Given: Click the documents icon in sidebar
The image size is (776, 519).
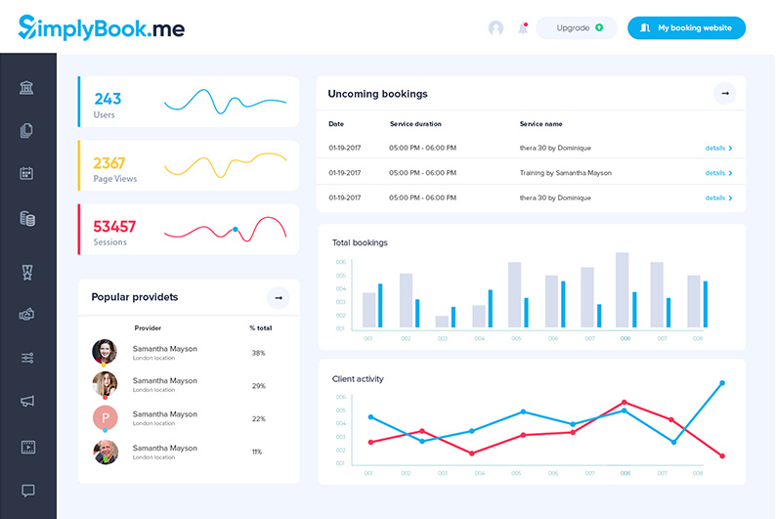Looking at the screenshot, I should click(27, 131).
